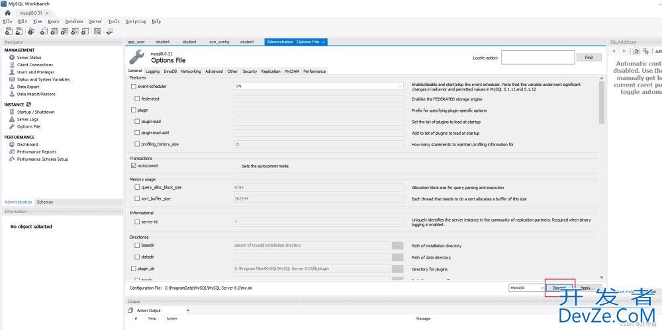This screenshot has width=662, height=330.
Task: Enable the datadir checkbox
Action: pyautogui.click(x=137, y=257)
